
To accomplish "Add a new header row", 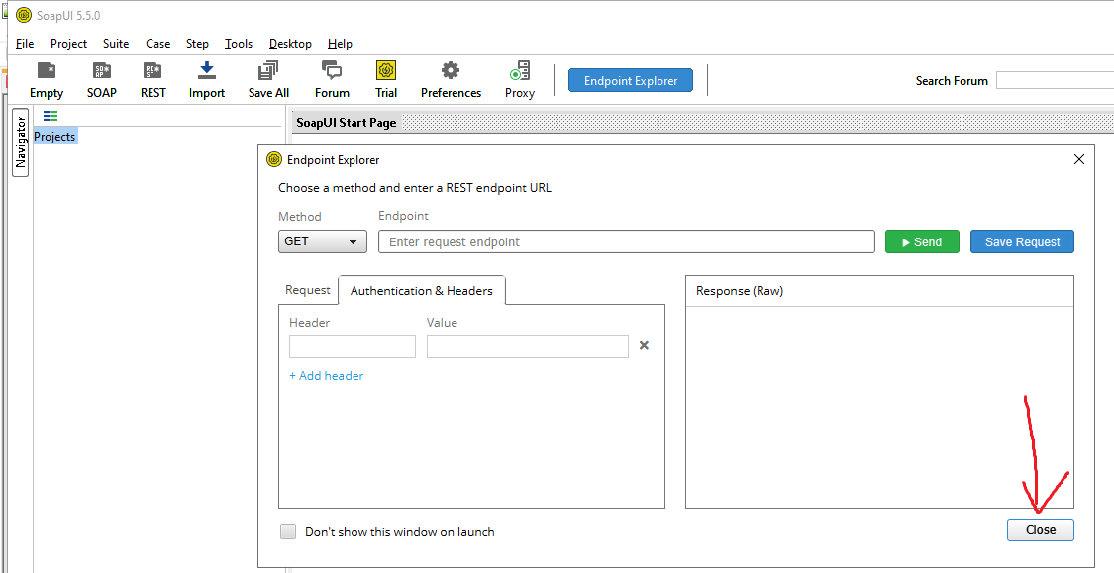I will point(326,375).
